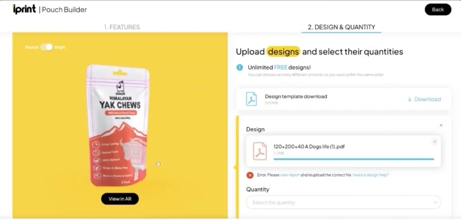Click the Yak Chews pouch preview

click(x=119, y=125)
